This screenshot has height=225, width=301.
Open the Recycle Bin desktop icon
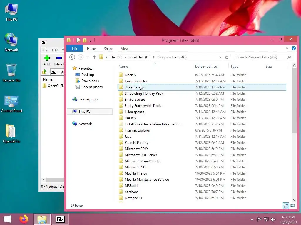[x=11, y=73]
